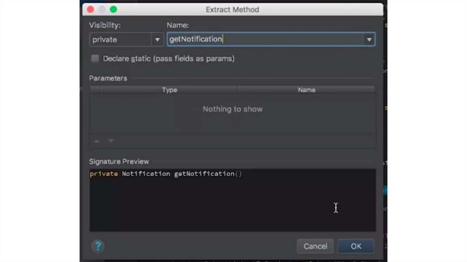This screenshot has height=262, width=467.
Task: Open the Name field history dropdown arrow
Action: (x=369, y=40)
